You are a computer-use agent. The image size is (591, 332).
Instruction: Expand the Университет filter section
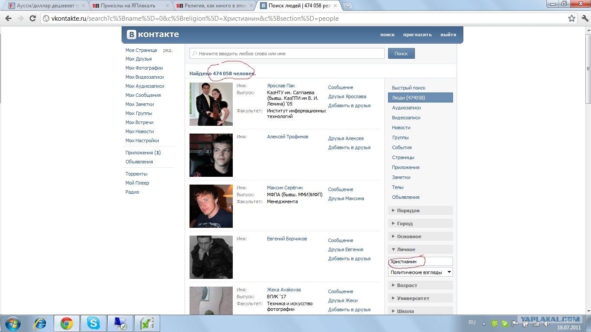tap(421, 298)
